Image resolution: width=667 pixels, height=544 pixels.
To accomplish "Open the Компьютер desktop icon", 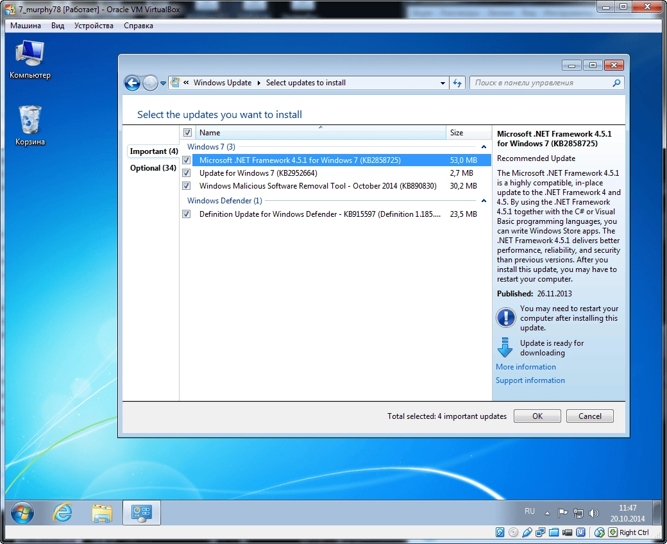I will pos(30,59).
